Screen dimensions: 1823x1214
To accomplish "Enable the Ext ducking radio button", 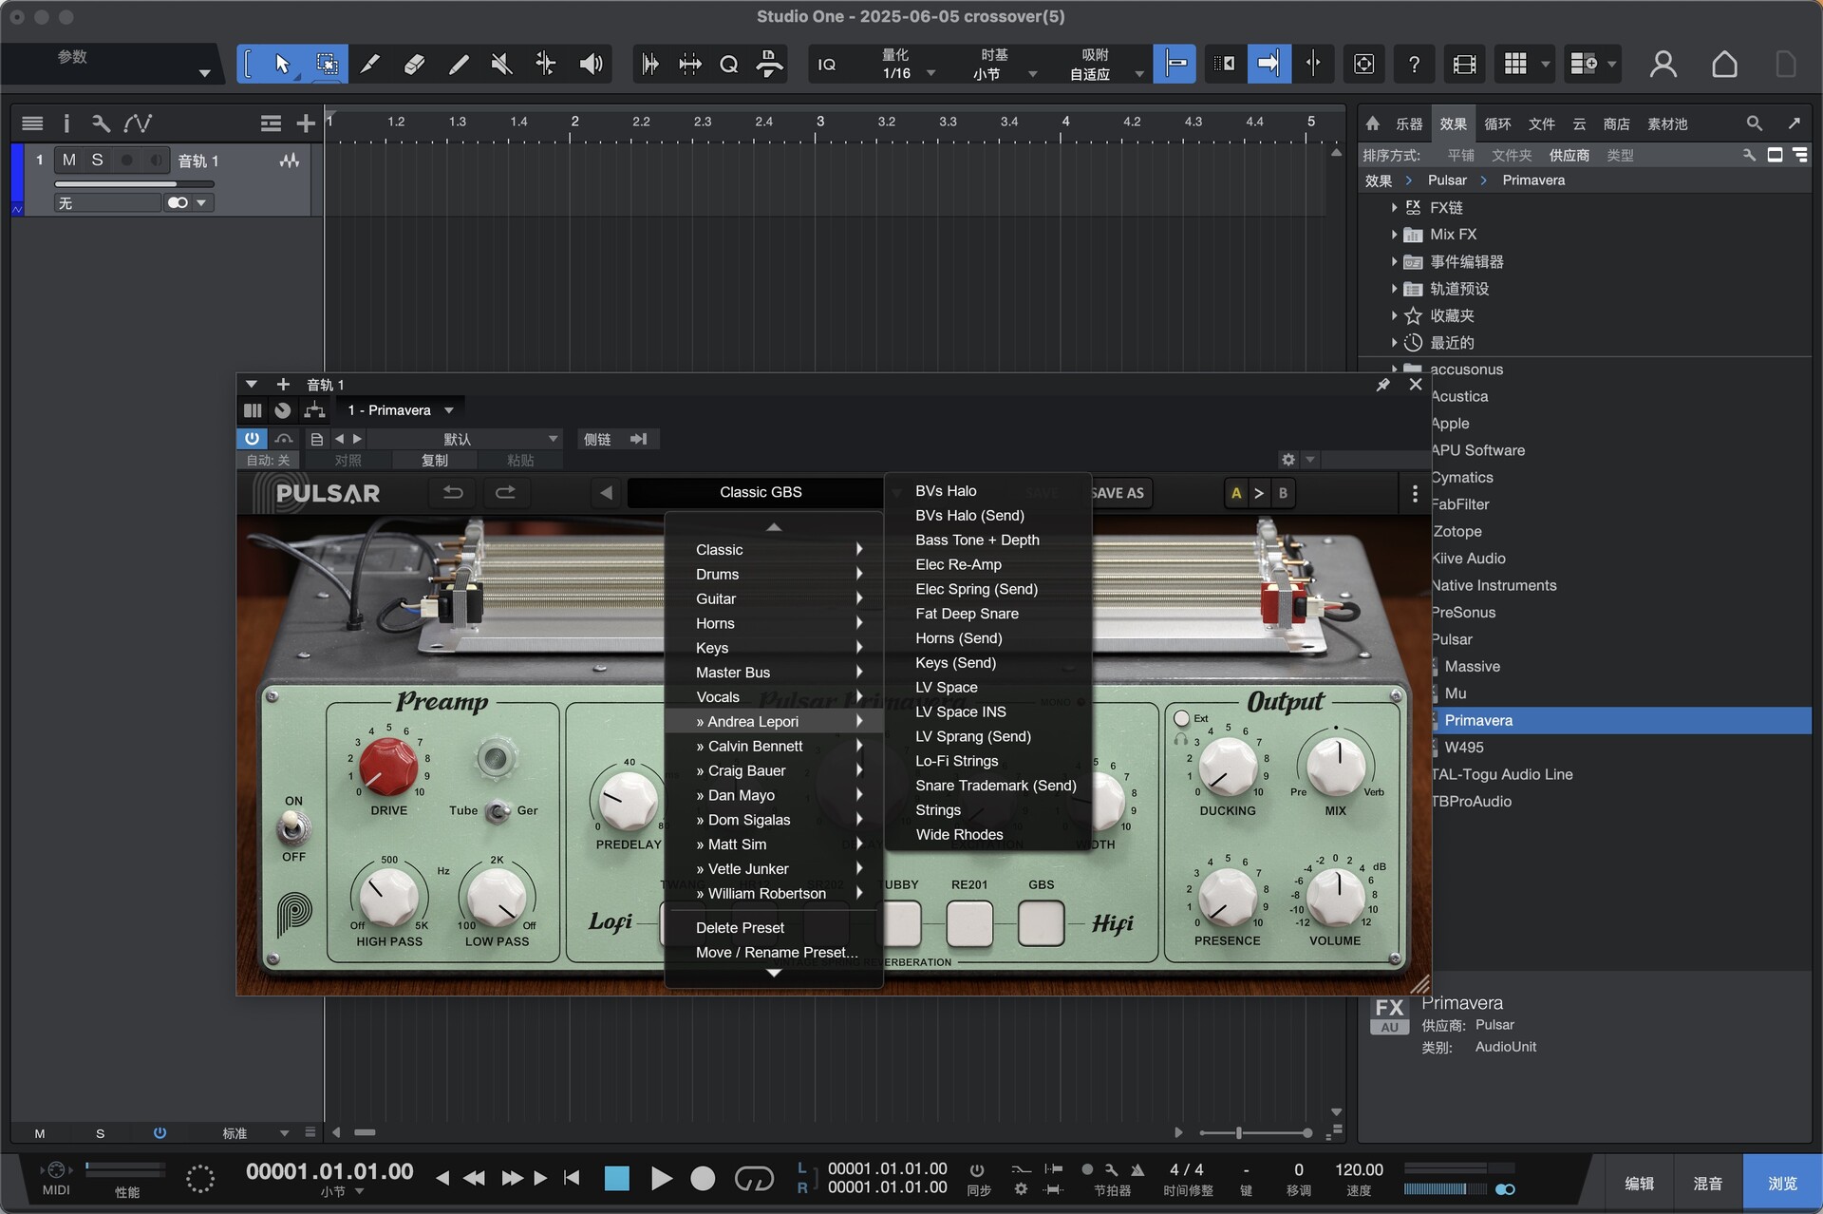I will pyautogui.click(x=1181, y=718).
